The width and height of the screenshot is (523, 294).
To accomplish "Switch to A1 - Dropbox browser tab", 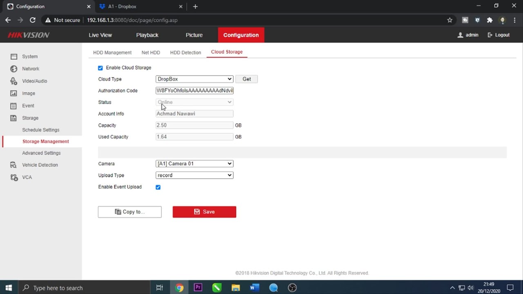I will (x=141, y=7).
